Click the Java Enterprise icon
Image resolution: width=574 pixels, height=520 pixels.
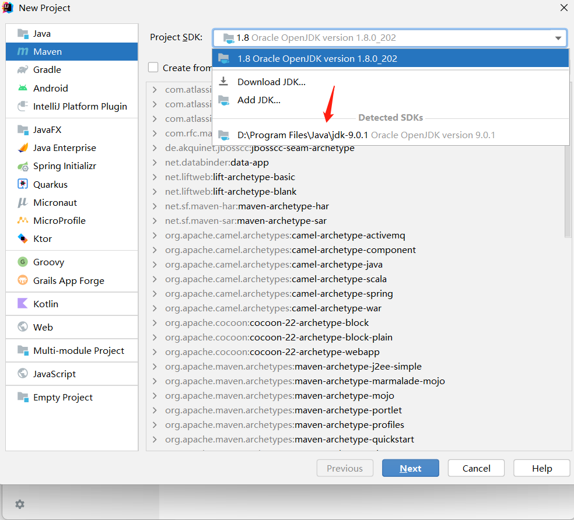point(23,148)
